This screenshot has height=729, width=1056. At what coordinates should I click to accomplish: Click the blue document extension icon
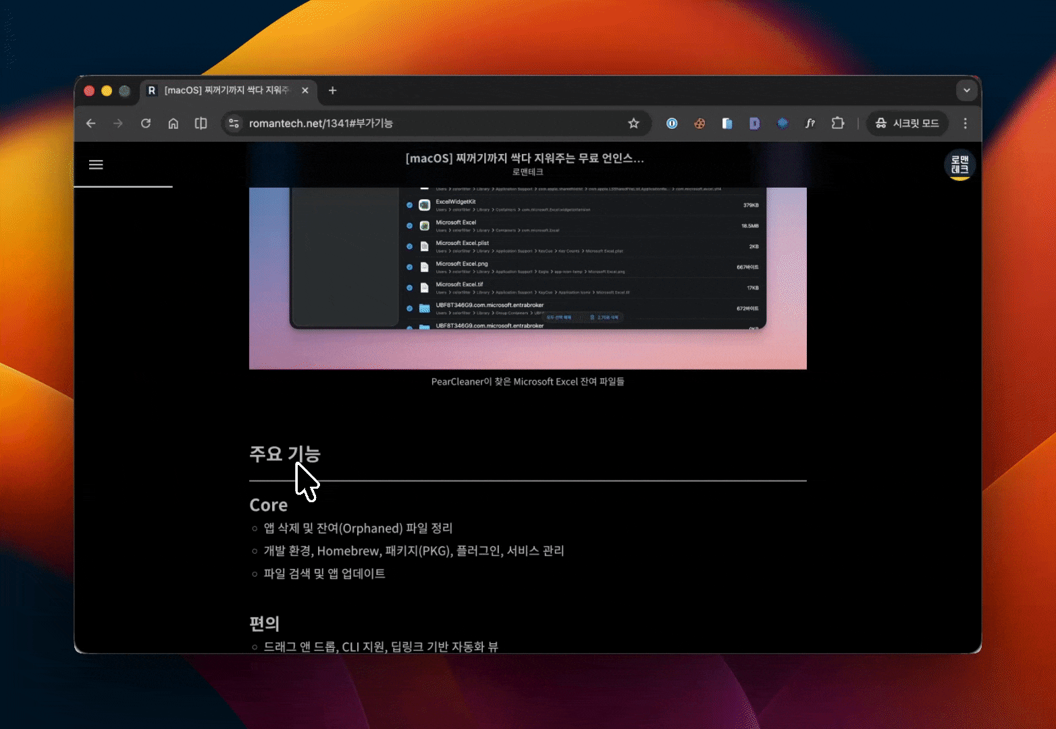coord(727,124)
